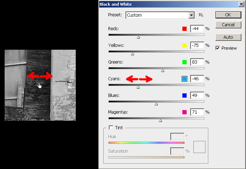
Task: Click the grayscale wall photo preview
Action: tap(40, 85)
